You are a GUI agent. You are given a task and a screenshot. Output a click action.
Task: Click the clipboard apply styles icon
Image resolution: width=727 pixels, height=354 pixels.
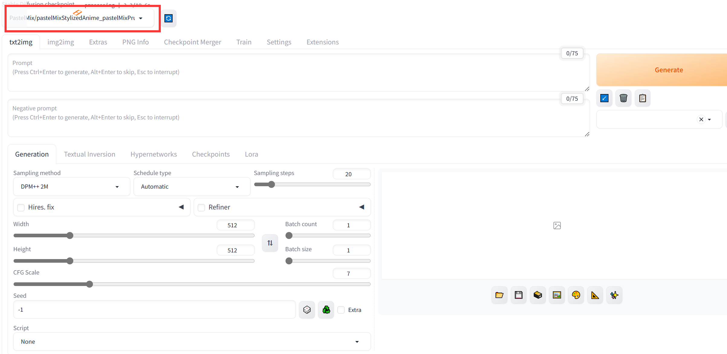click(642, 98)
